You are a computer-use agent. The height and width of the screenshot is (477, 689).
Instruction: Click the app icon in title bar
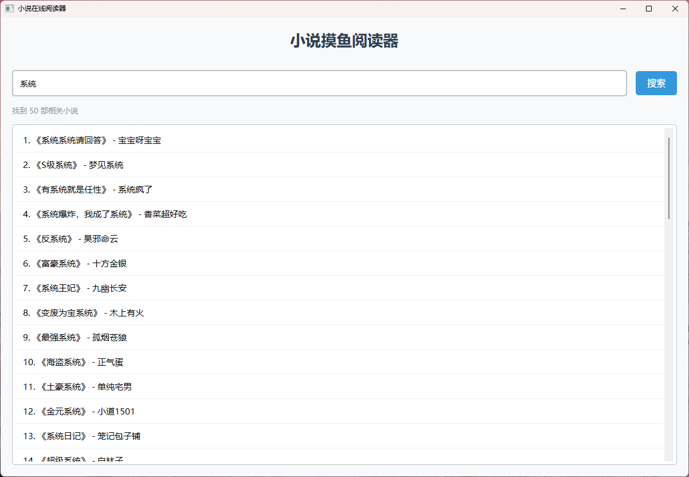click(9, 9)
